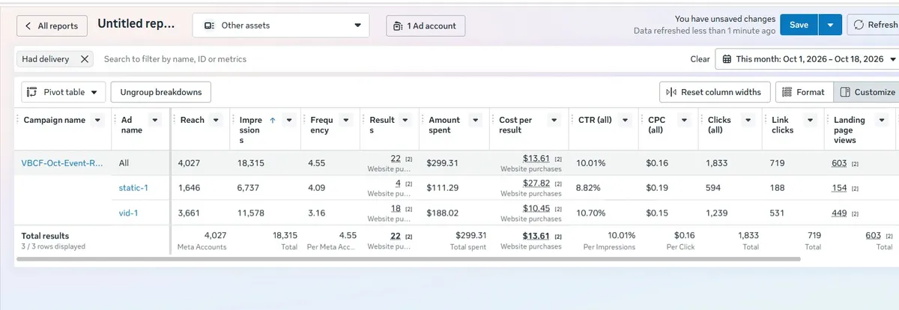Viewport: 899px width, 310px height.
Task: Open Landing page views column menu
Action: pyautogui.click(x=882, y=120)
